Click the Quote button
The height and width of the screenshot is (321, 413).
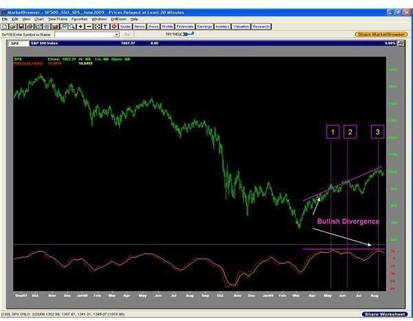[x=125, y=26]
